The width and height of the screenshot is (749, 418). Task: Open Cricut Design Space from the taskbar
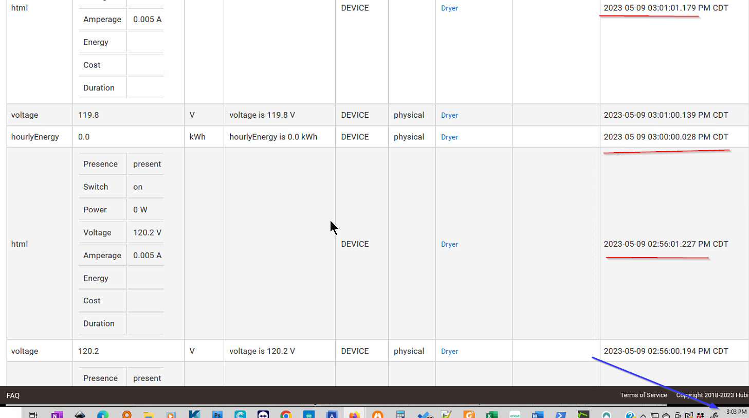(x=515, y=414)
